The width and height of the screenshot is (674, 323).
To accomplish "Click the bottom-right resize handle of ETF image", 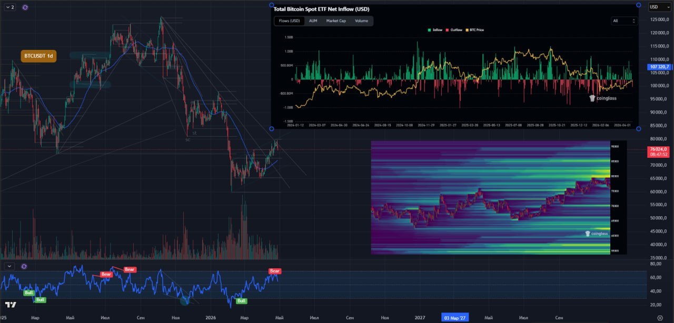I will pos(639,129).
